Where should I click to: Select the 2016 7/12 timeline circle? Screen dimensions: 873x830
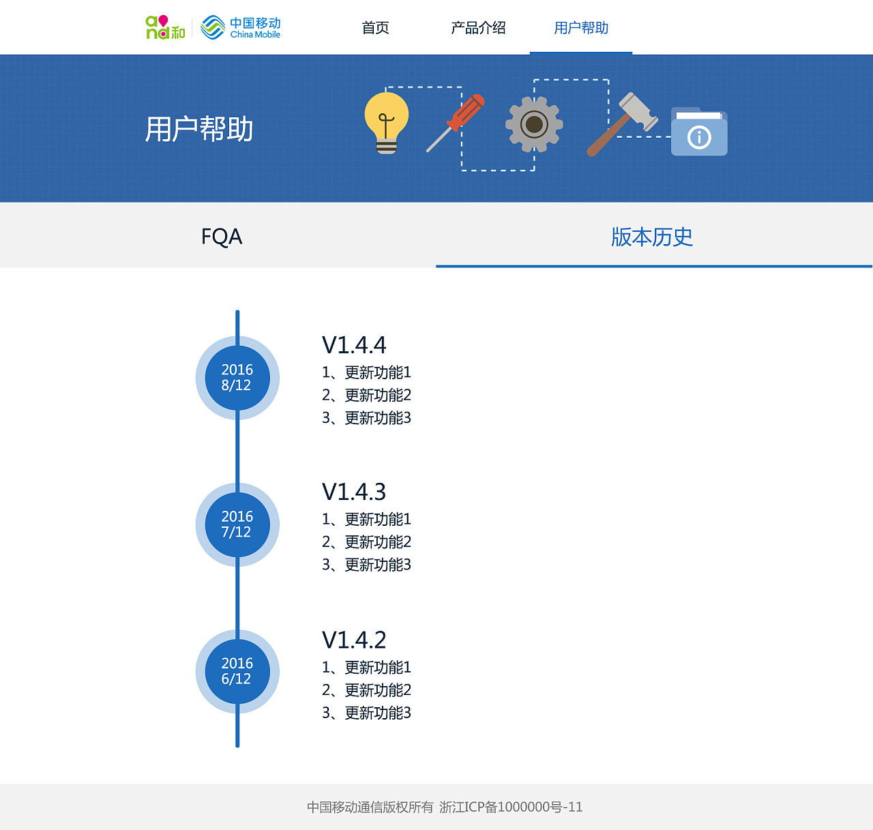click(237, 524)
